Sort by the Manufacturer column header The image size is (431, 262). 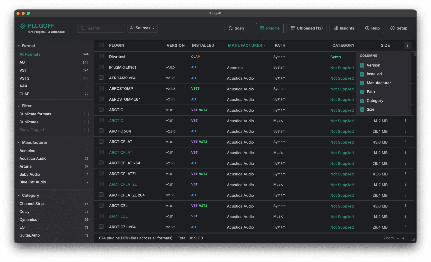[x=246, y=45]
